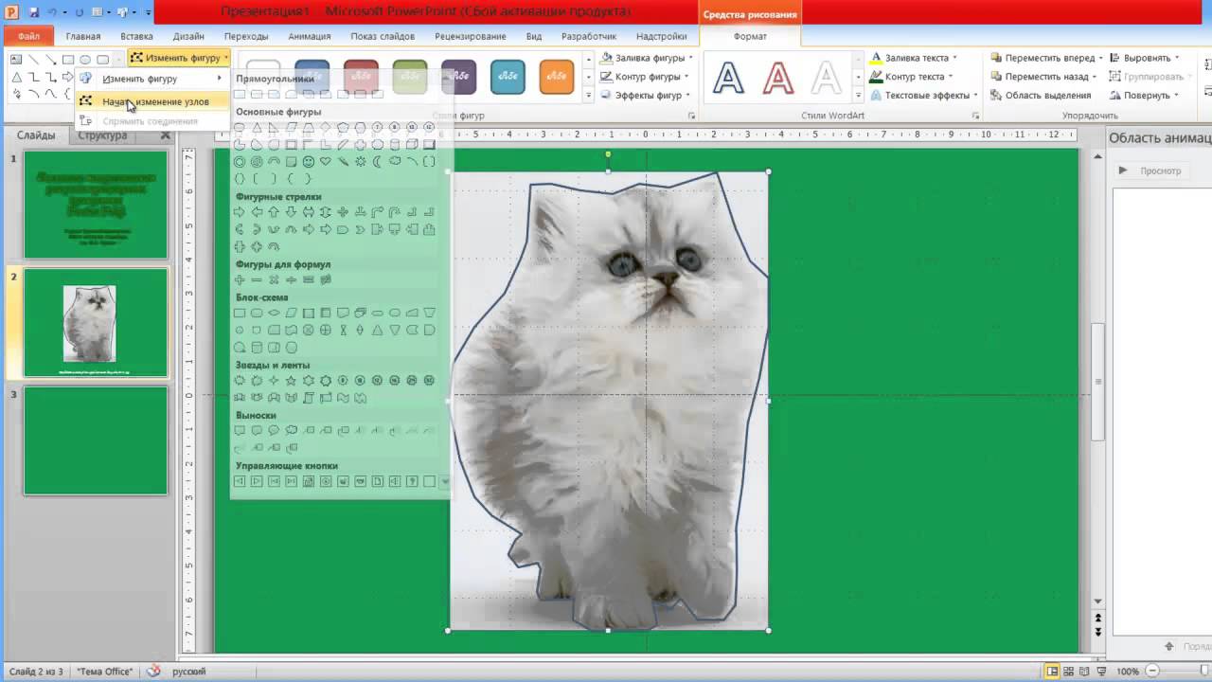The image size is (1212, 682).
Task: Switch to Normal view via status bar icon
Action: (1052, 672)
